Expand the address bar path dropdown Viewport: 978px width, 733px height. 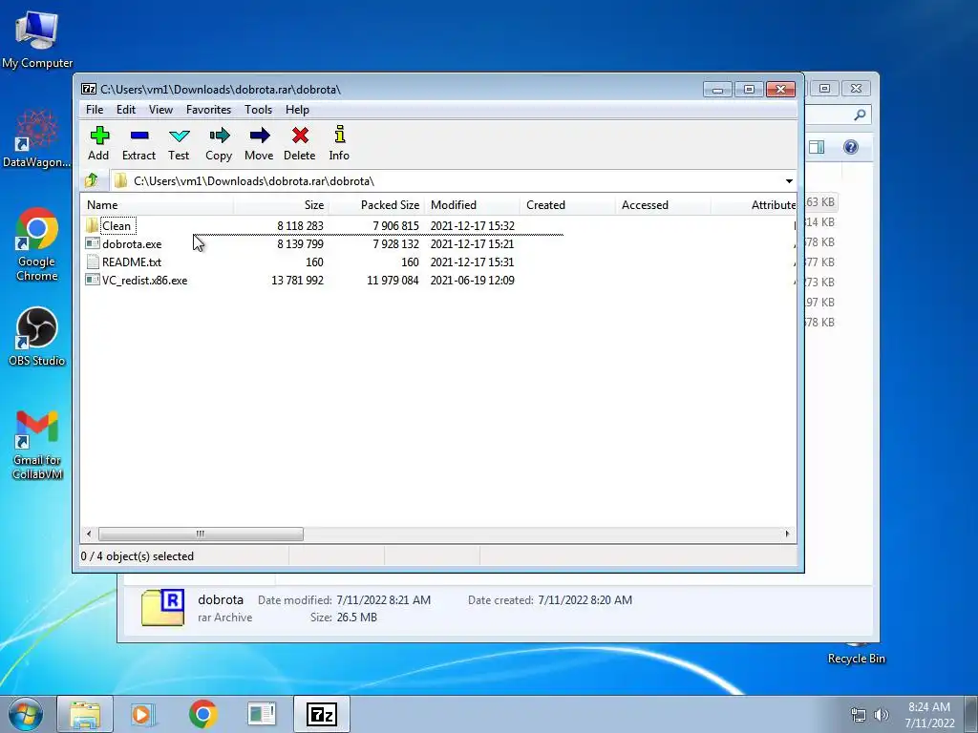[789, 180]
